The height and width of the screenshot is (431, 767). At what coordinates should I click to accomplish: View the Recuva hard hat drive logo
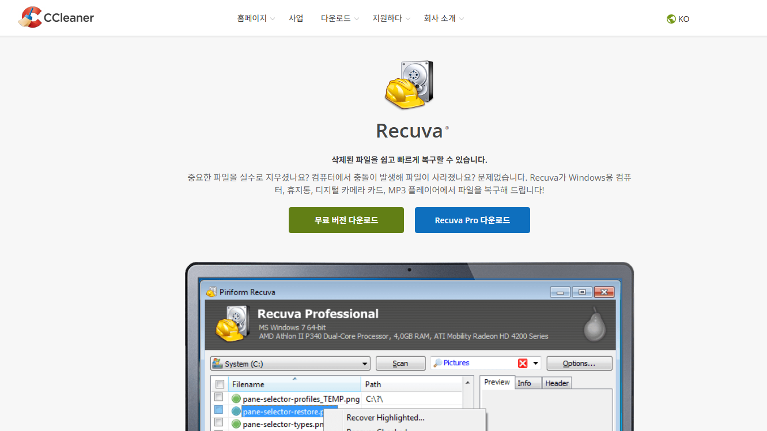coord(409,85)
